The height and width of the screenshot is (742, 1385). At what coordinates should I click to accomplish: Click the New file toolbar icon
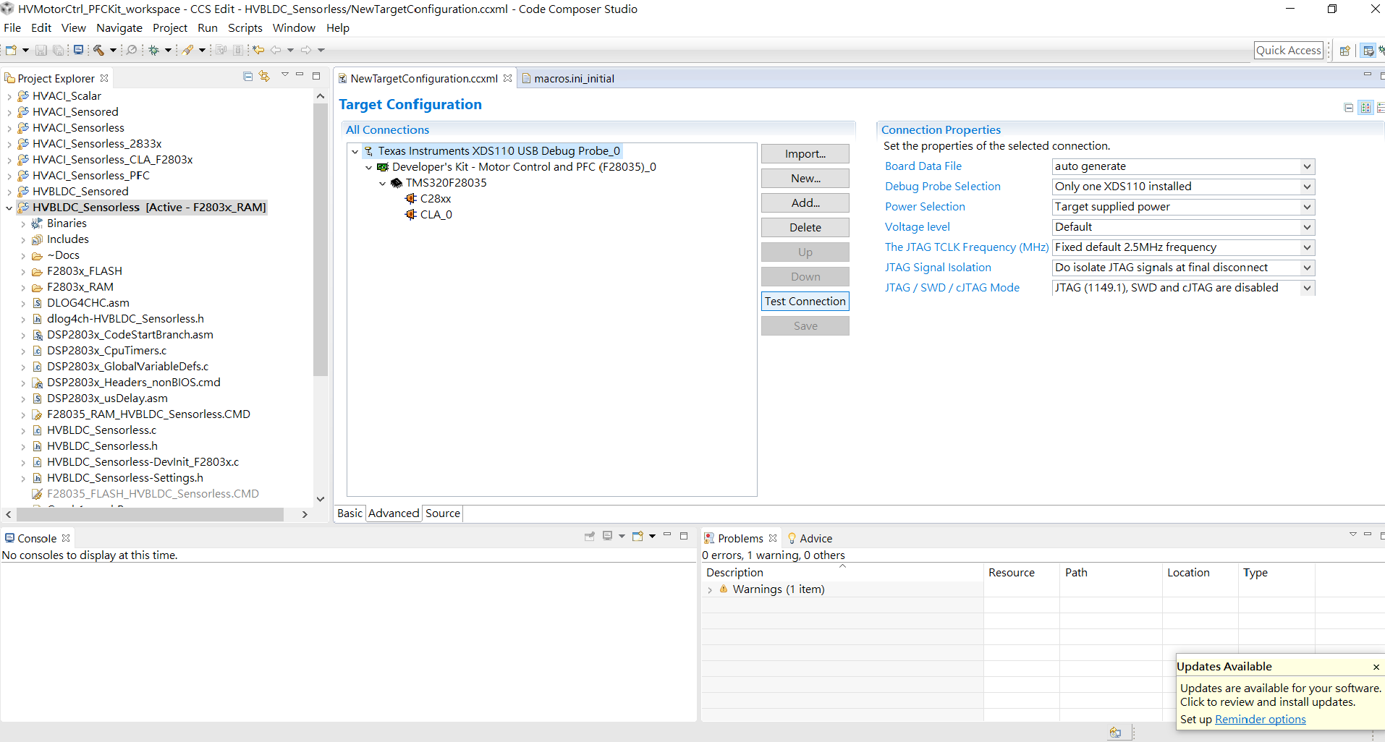(x=11, y=50)
